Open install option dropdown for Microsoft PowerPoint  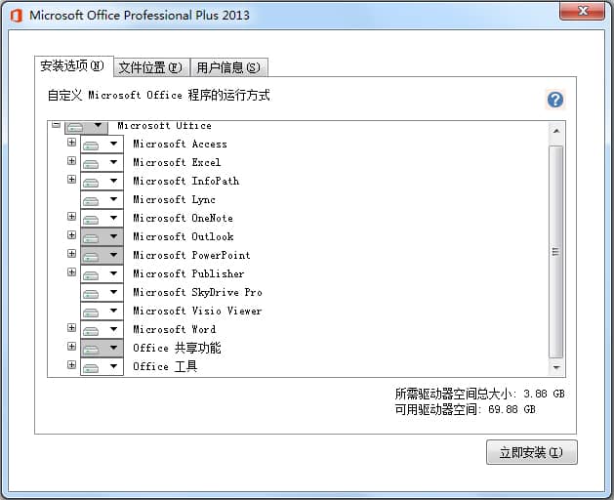113,256
